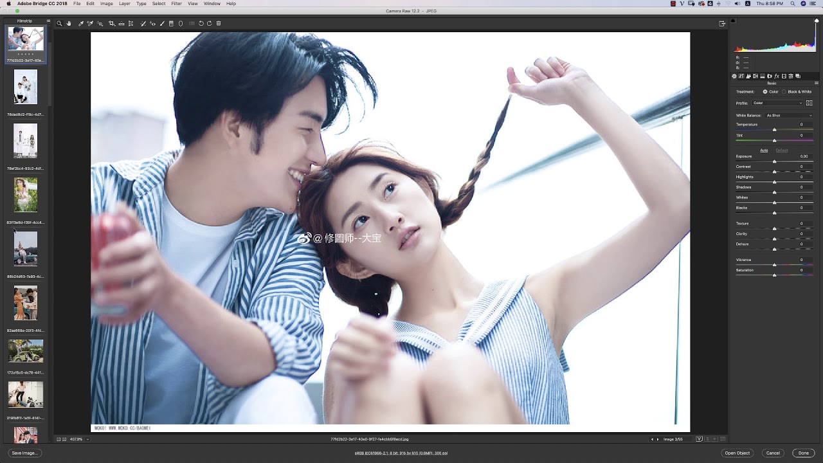Image resolution: width=823 pixels, height=463 pixels.
Task: Toggle before/after view Y button
Action: pos(699,439)
